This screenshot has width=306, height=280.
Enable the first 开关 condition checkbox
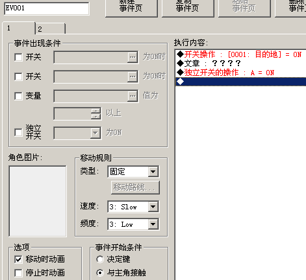[x=18, y=58]
